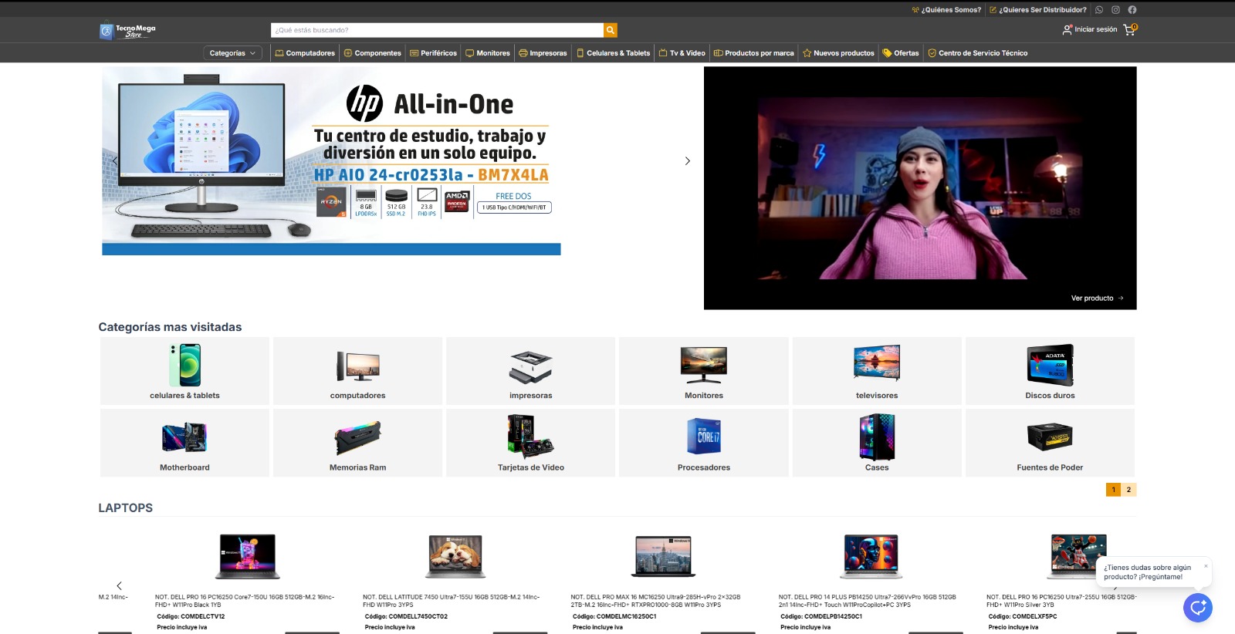Viewport: 1235px width, 634px height.
Task: Click Iniciar sesión to log in
Action: pyautogui.click(x=1090, y=29)
